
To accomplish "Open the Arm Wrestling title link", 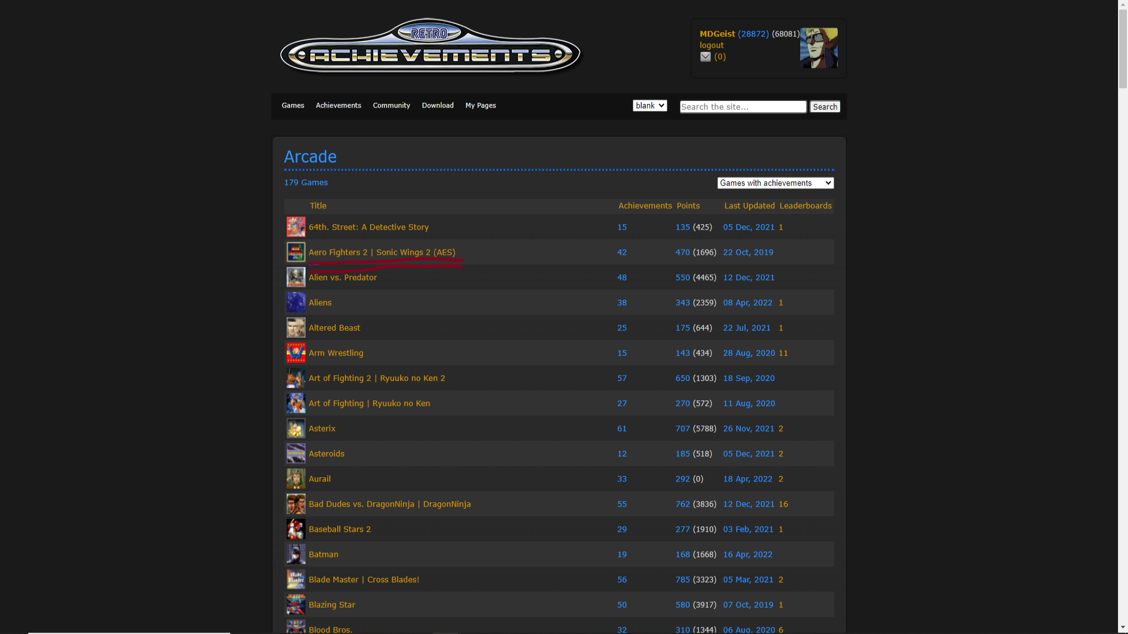I will 336,353.
